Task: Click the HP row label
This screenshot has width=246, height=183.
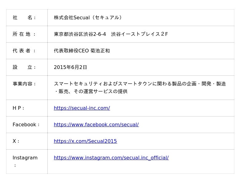Action: [x=18, y=108]
